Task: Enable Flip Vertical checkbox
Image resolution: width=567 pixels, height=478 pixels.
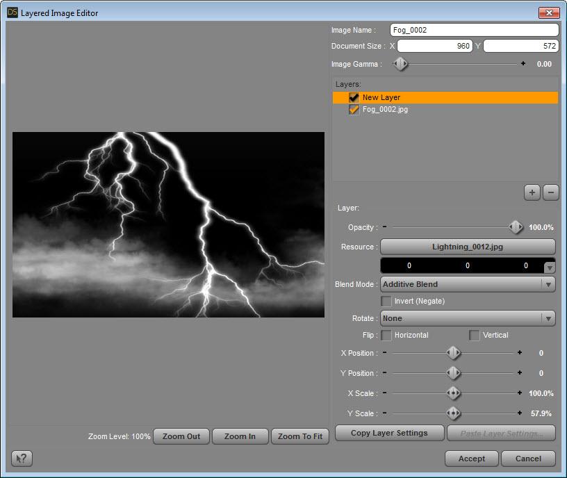Action: click(x=474, y=335)
